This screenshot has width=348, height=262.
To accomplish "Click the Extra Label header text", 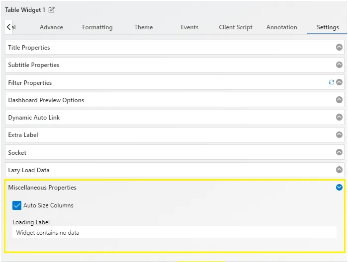I will tap(23, 135).
